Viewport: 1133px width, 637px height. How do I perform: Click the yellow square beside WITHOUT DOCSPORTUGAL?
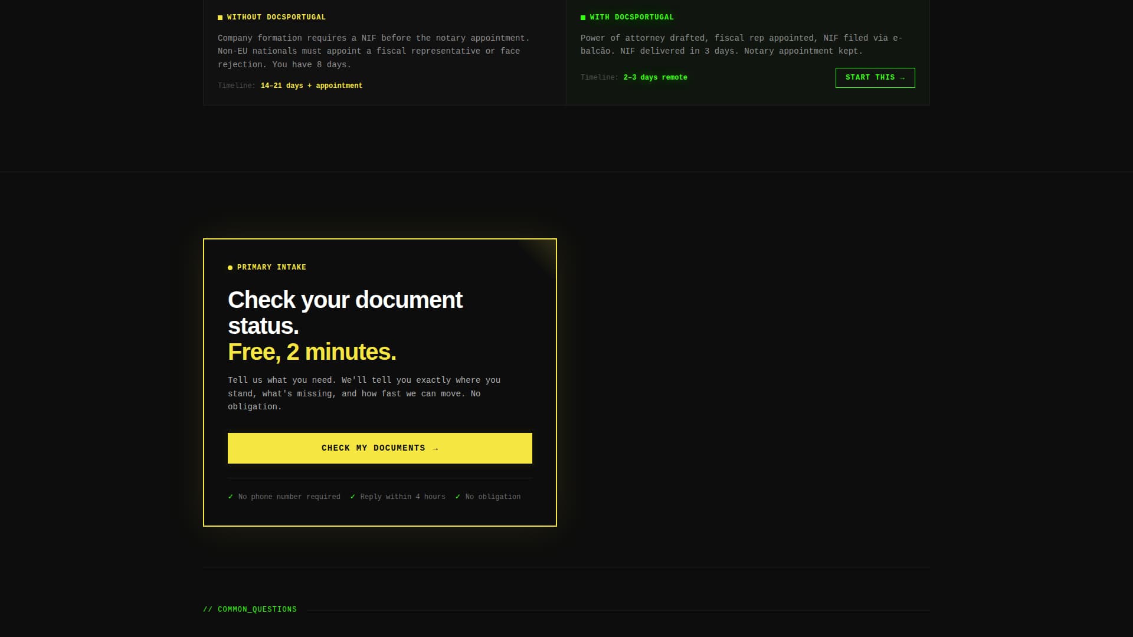click(x=220, y=18)
